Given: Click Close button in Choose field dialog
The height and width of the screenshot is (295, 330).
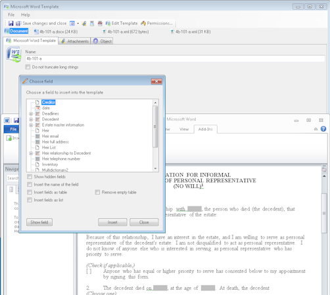Looking at the screenshot, I should (144, 222).
